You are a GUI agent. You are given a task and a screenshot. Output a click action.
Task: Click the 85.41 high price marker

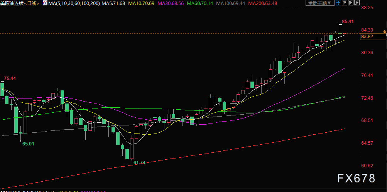348,22
